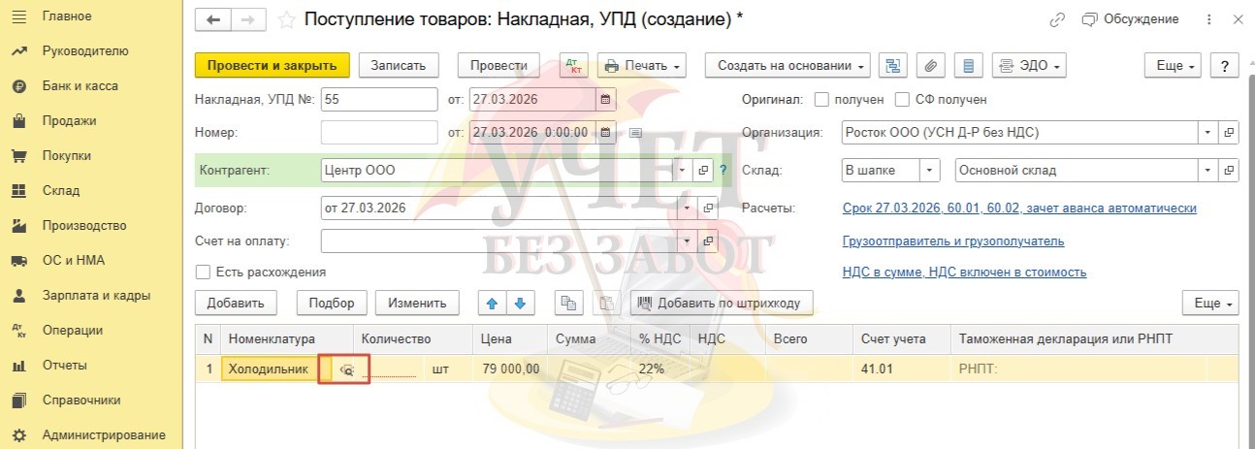Click the Подбор button
1255x449 pixels.
point(332,303)
